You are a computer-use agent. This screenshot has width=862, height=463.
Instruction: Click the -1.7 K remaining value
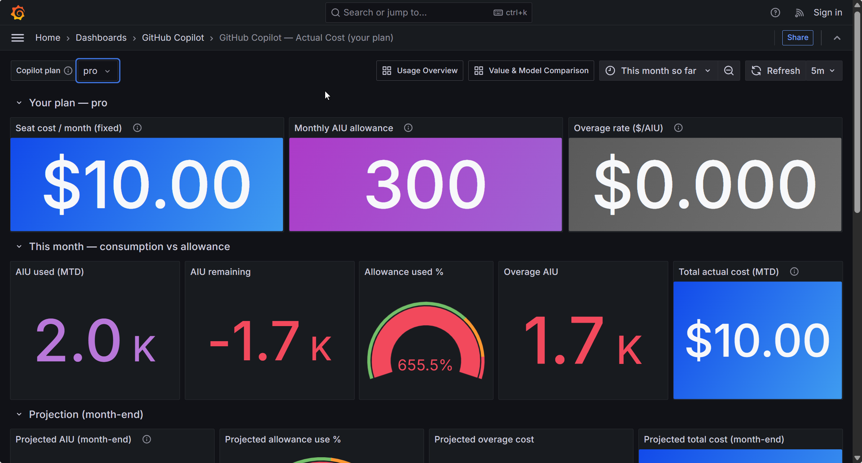[x=270, y=340]
